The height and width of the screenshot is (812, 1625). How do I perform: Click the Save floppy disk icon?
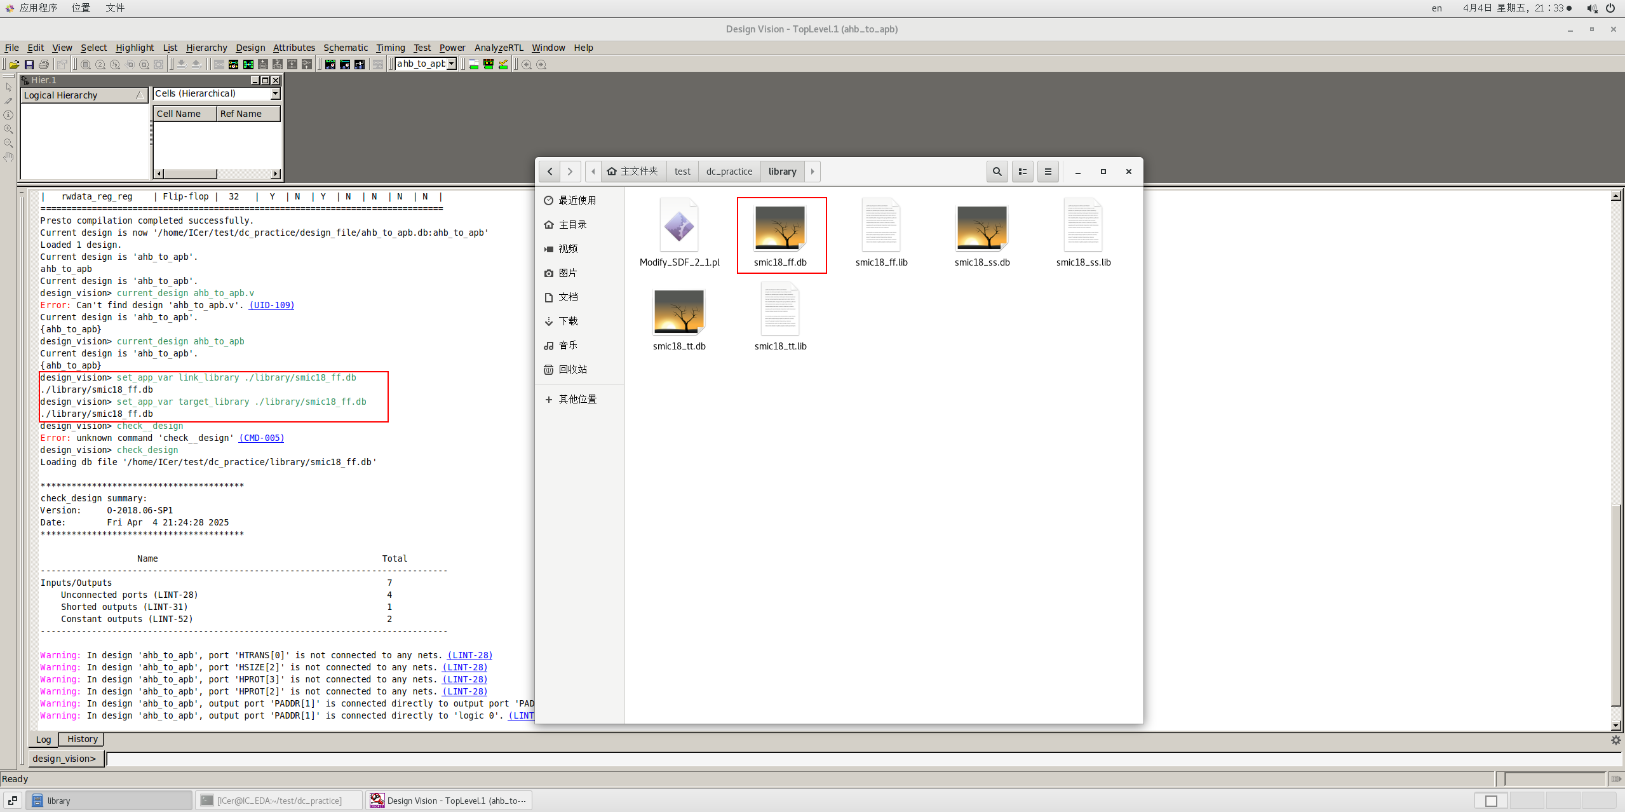(29, 64)
